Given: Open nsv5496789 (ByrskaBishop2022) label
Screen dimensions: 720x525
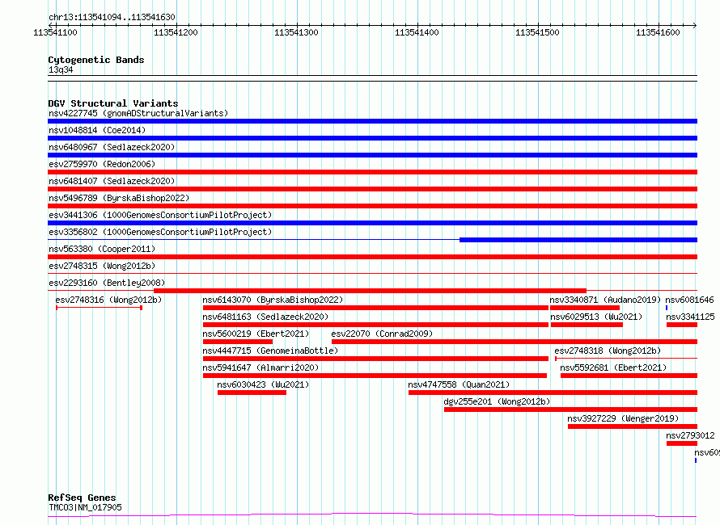Looking at the screenshot, I should click(119, 198).
